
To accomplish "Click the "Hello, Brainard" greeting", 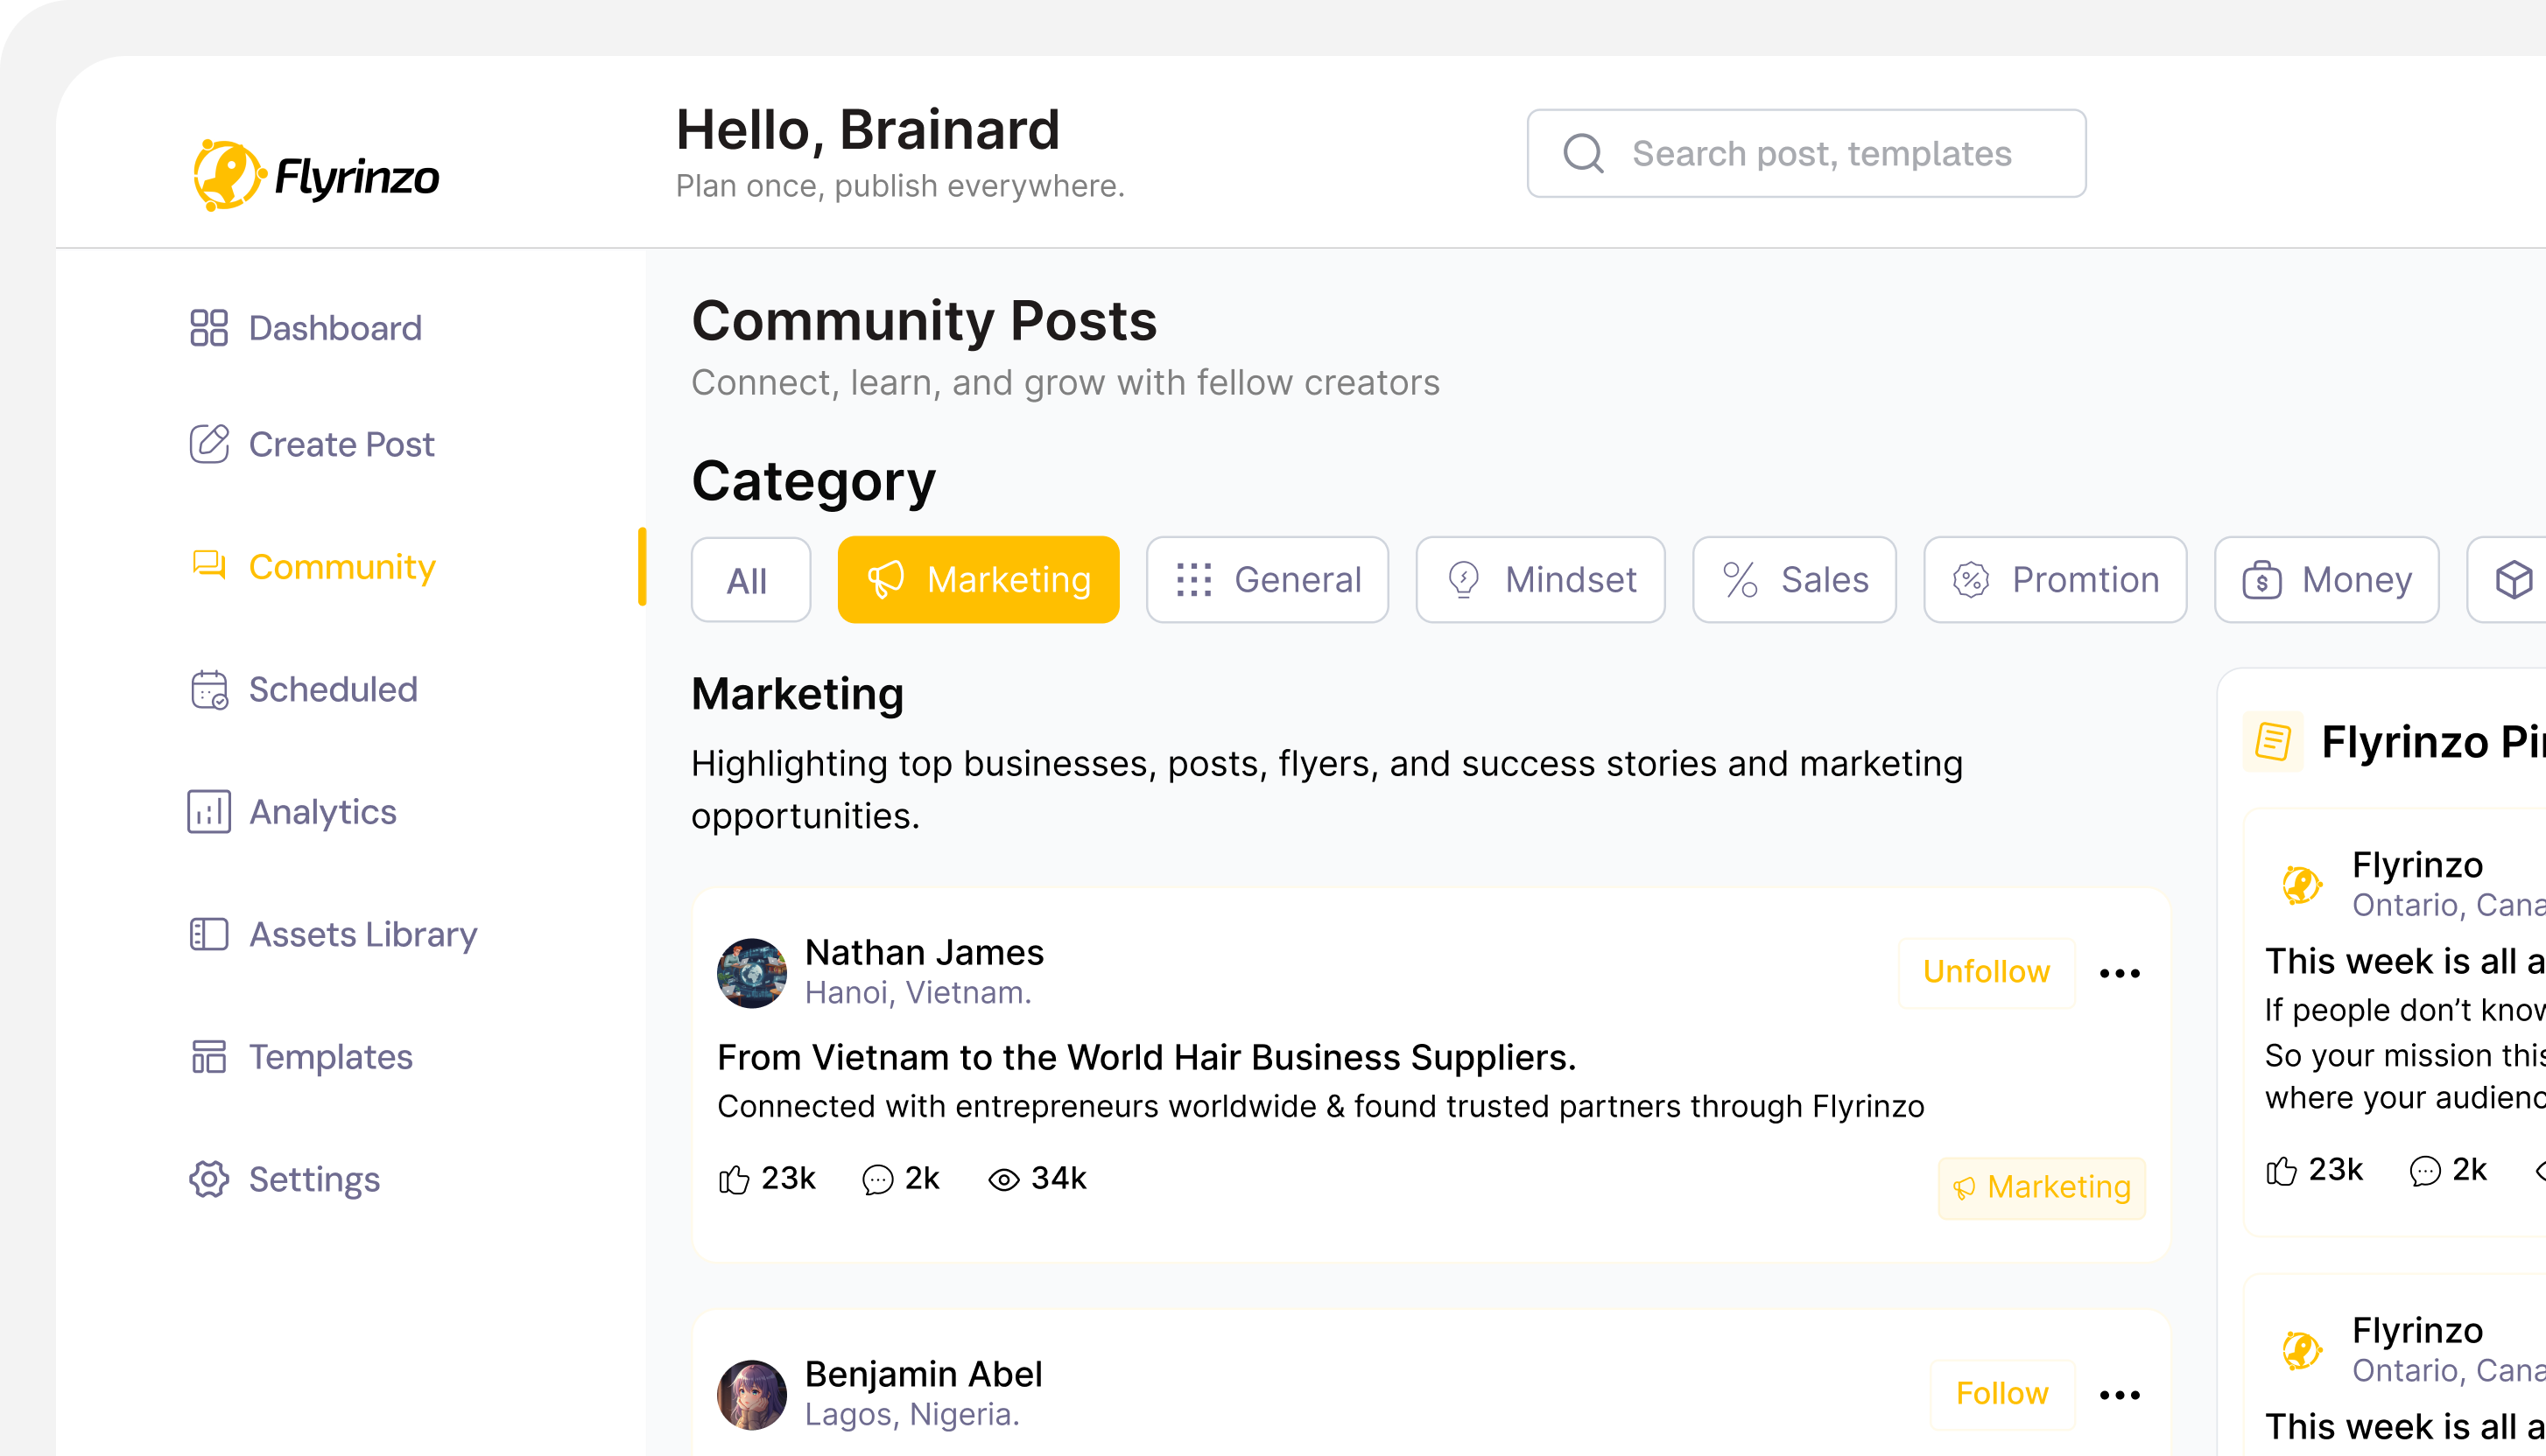I will [x=868, y=130].
